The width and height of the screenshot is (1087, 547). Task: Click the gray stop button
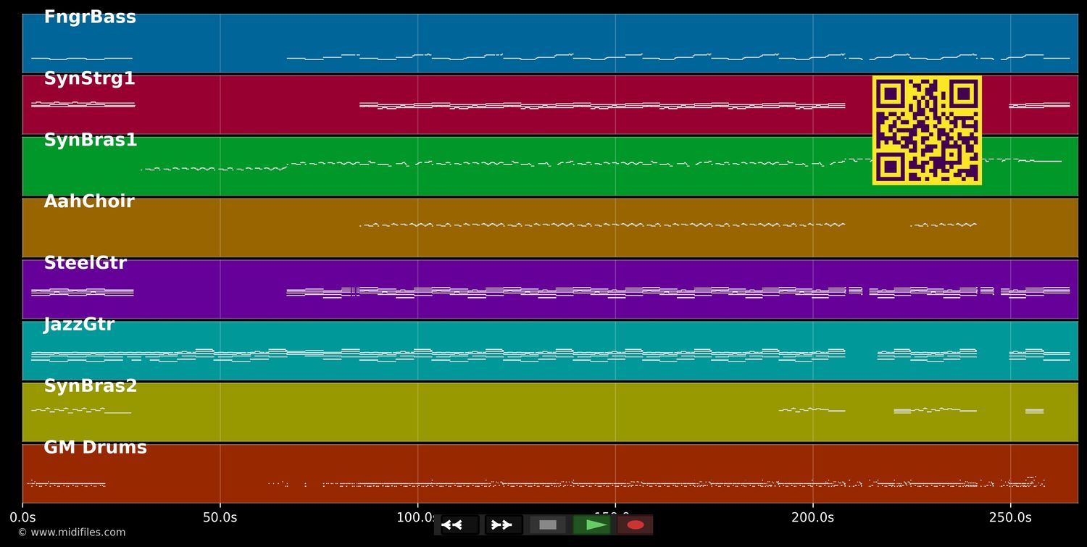tap(548, 525)
